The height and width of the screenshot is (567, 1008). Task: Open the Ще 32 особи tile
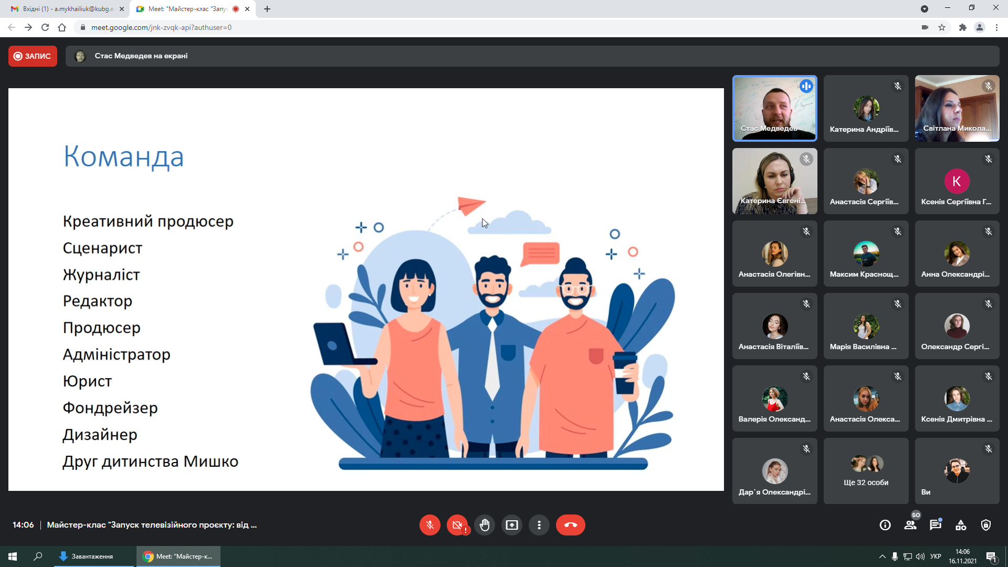coord(866,471)
